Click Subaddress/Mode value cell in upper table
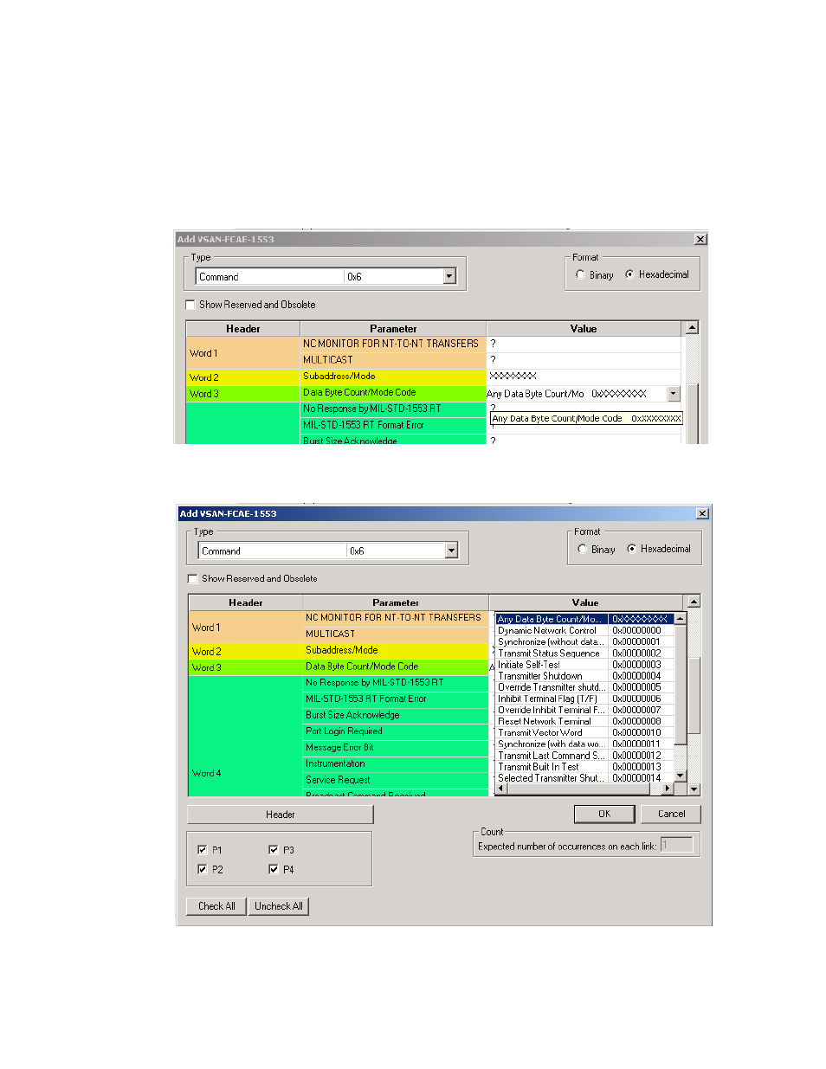Image resolution: width=826 pixels, height=1069 pixels. click(585, 377)
